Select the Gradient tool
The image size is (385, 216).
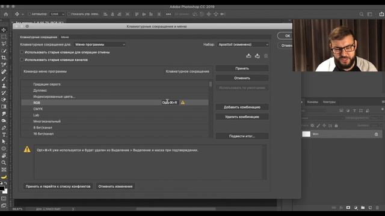[4, 107]
